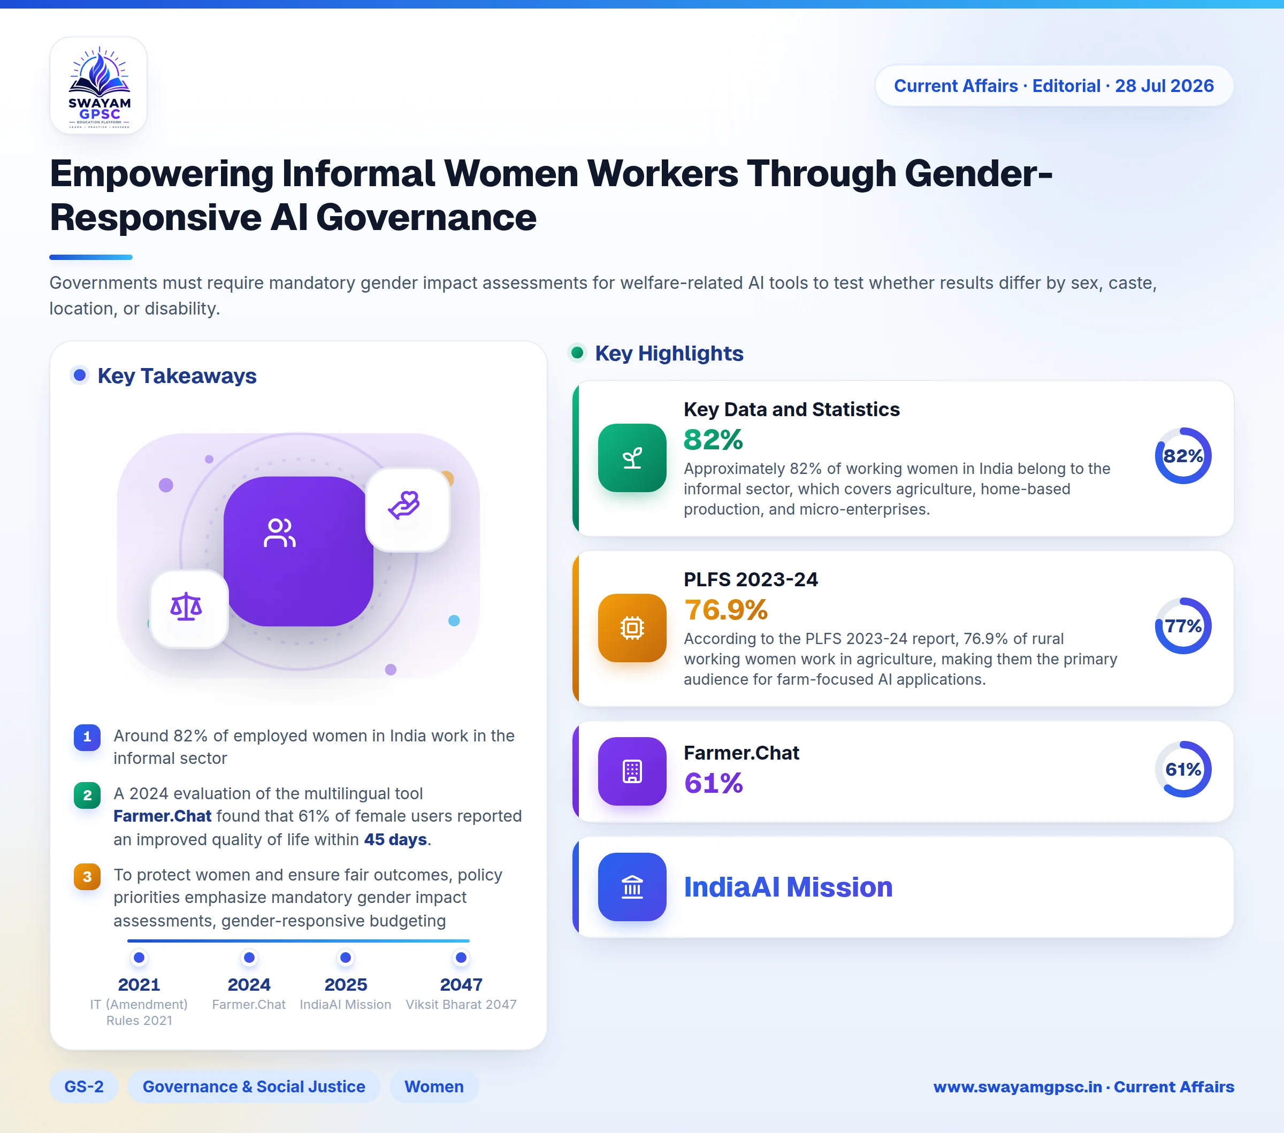Click the blue dot beside Key Takeaways
The width and height of the screenshot is (1284, 1133).
tap(80, 375)
